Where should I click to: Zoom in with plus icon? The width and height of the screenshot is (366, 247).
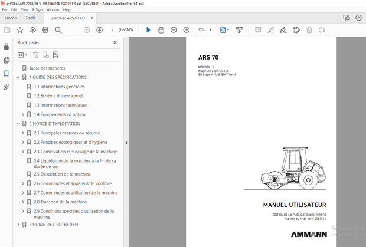point(187,30)
